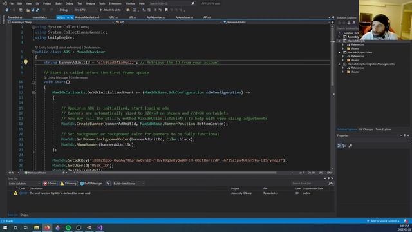Collapse the public class ADS region

pos(33,52)
